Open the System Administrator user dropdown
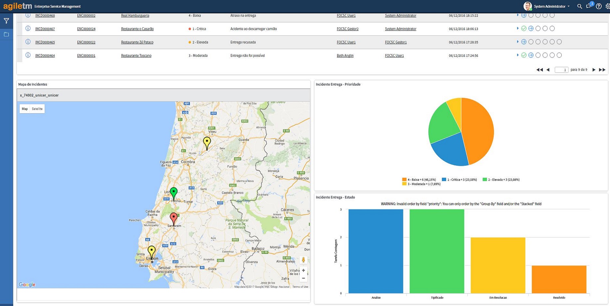610x306 pixels. pos(551,6)
